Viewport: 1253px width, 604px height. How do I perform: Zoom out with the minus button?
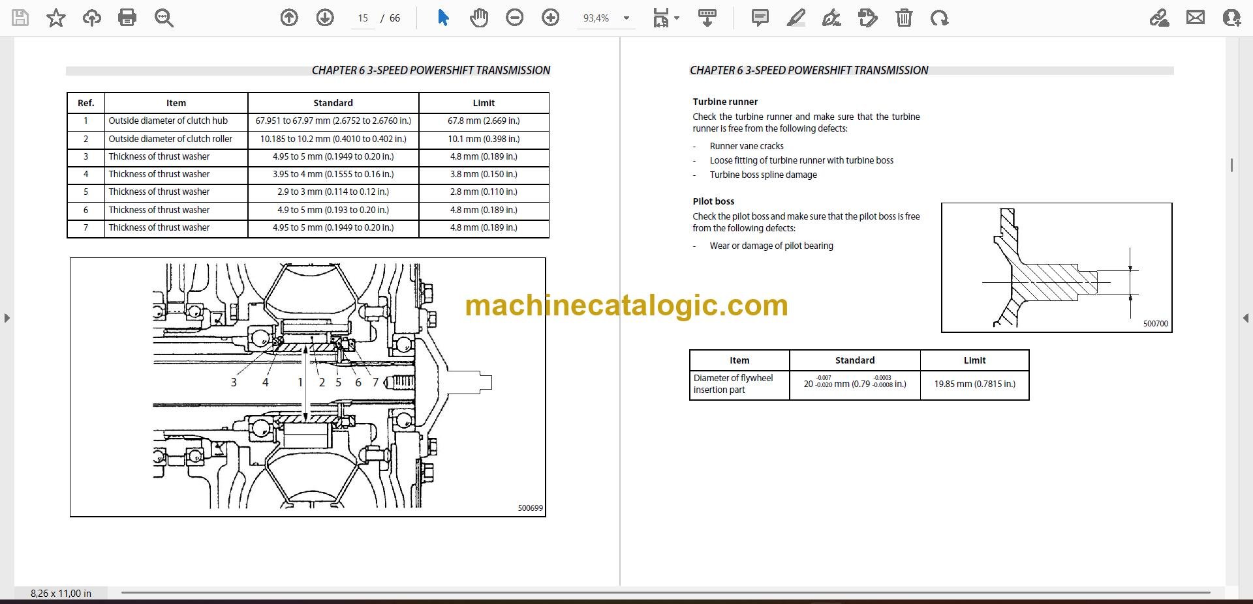515,18
